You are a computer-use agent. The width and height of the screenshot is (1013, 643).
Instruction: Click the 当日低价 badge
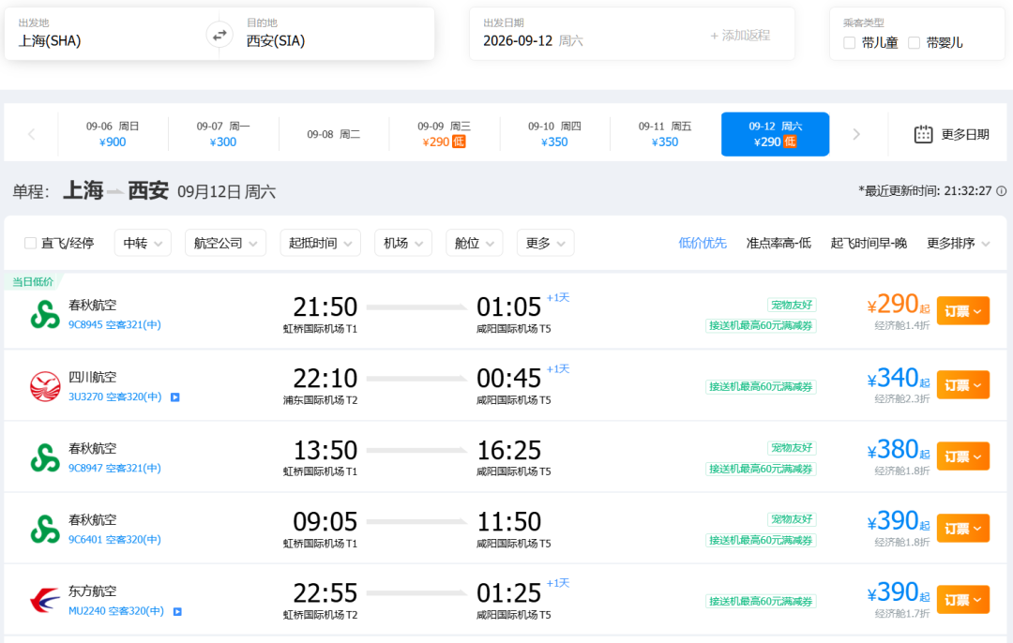[33, 281]
